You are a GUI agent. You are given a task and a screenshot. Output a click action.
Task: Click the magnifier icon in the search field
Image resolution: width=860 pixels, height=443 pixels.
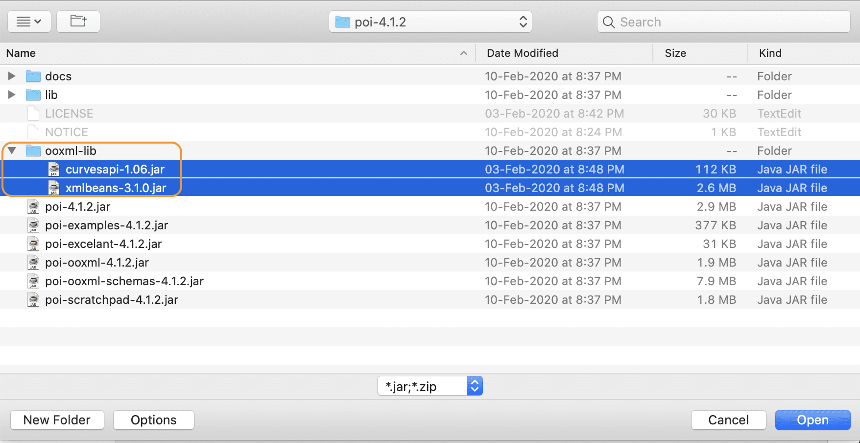[x=608, y=22]
